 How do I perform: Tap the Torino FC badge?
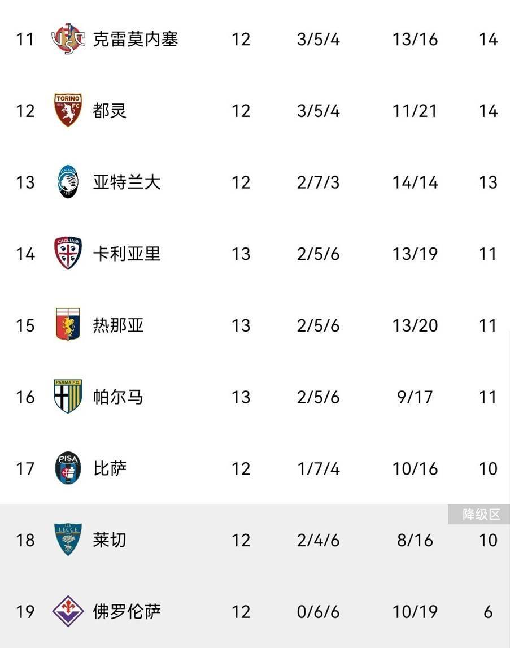(68, 110)
